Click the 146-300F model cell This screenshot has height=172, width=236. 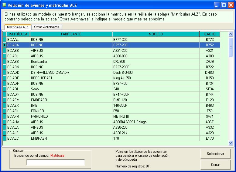click(156, 106)
